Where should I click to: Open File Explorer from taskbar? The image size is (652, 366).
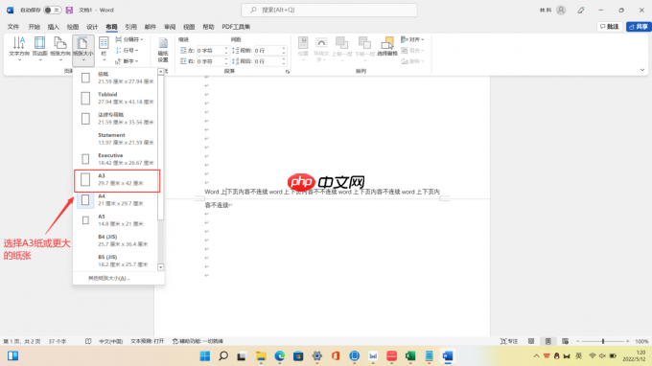point(261,356)
